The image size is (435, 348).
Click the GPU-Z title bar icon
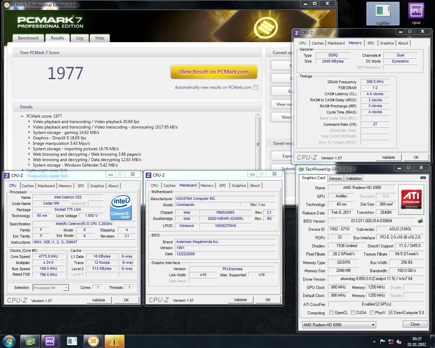pos(301,169)
